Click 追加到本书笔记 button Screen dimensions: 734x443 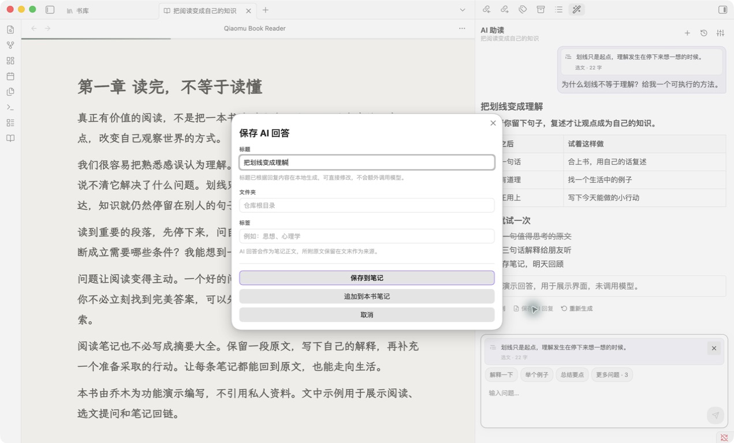367,296
